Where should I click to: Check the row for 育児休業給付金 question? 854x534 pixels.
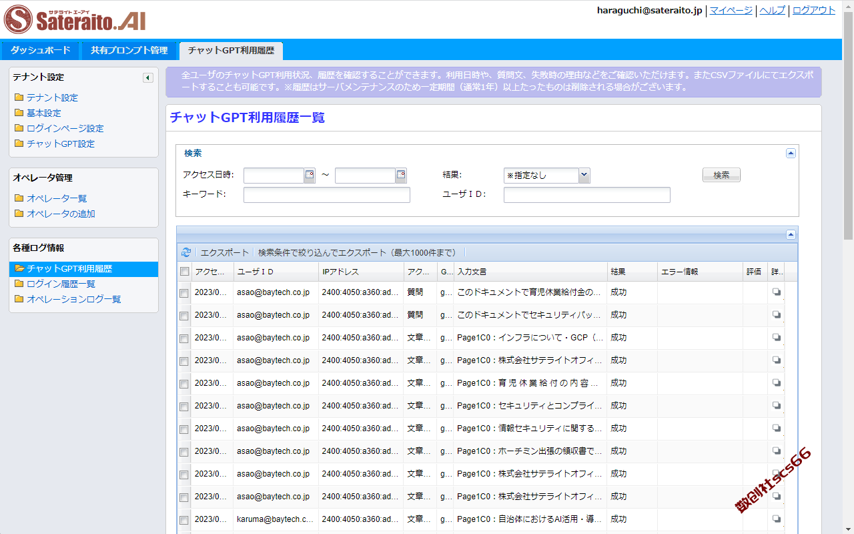click(184, 293)
